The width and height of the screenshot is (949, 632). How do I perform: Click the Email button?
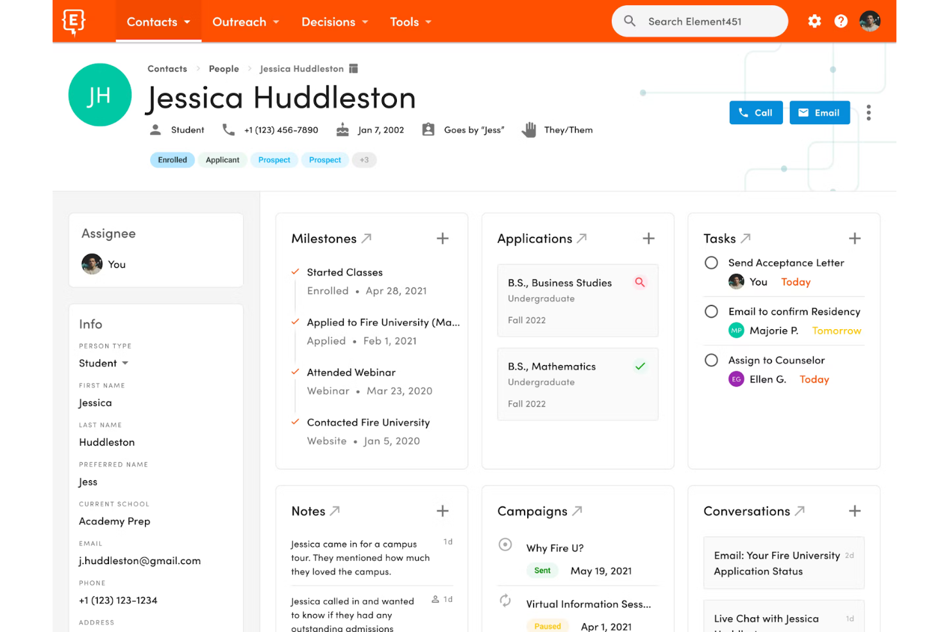(819, 113)
